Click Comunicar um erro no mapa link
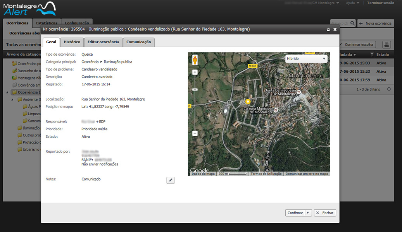Viewport: 402px width, 232px height. pos(307,174)
